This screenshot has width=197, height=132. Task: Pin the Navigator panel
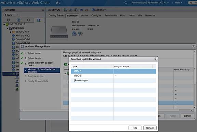coord(43,10)
